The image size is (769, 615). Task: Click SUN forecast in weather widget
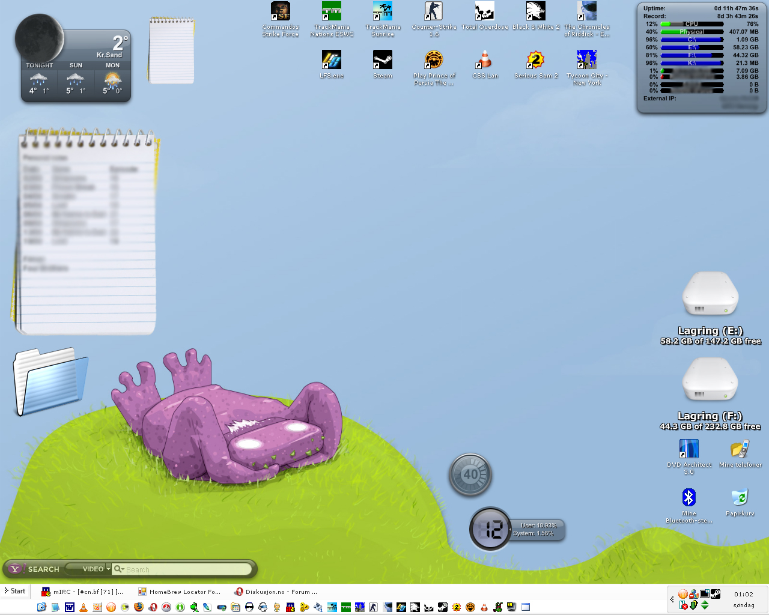tap(76, 79)
